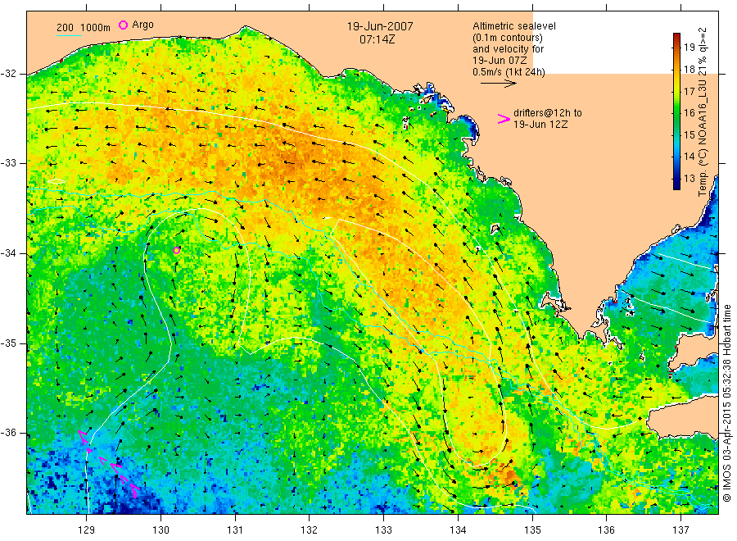Select the '1000m' depth contour legend label
The width and height of the screenshot is (737, 541).
pos(95,28)
